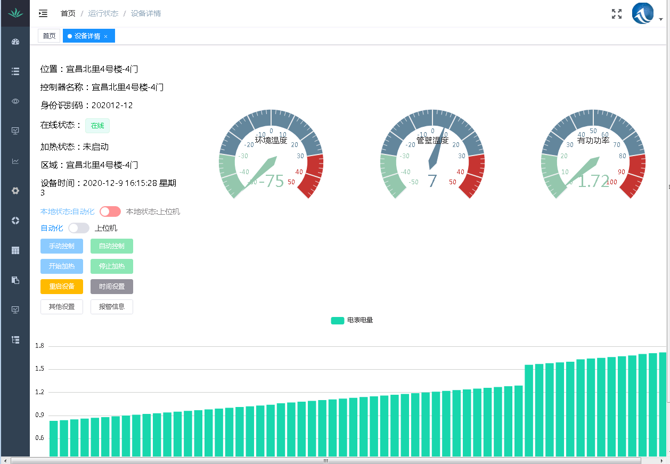Open the dashboard gauge icon in sidebar
Image resolution: width=670 pixels, height=464 pixels.
[15, 41]
